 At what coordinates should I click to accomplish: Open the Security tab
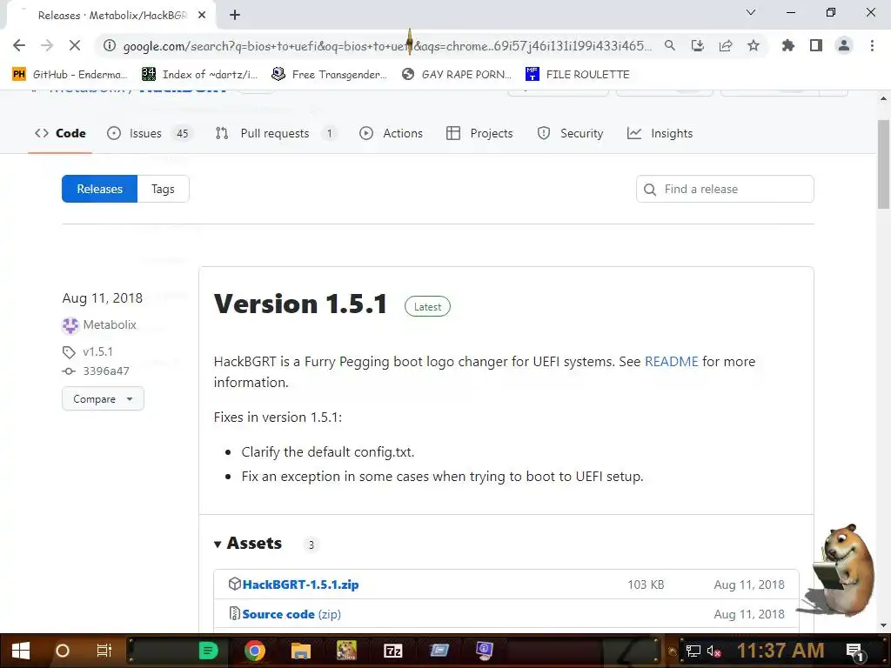(x=570, y=133)
